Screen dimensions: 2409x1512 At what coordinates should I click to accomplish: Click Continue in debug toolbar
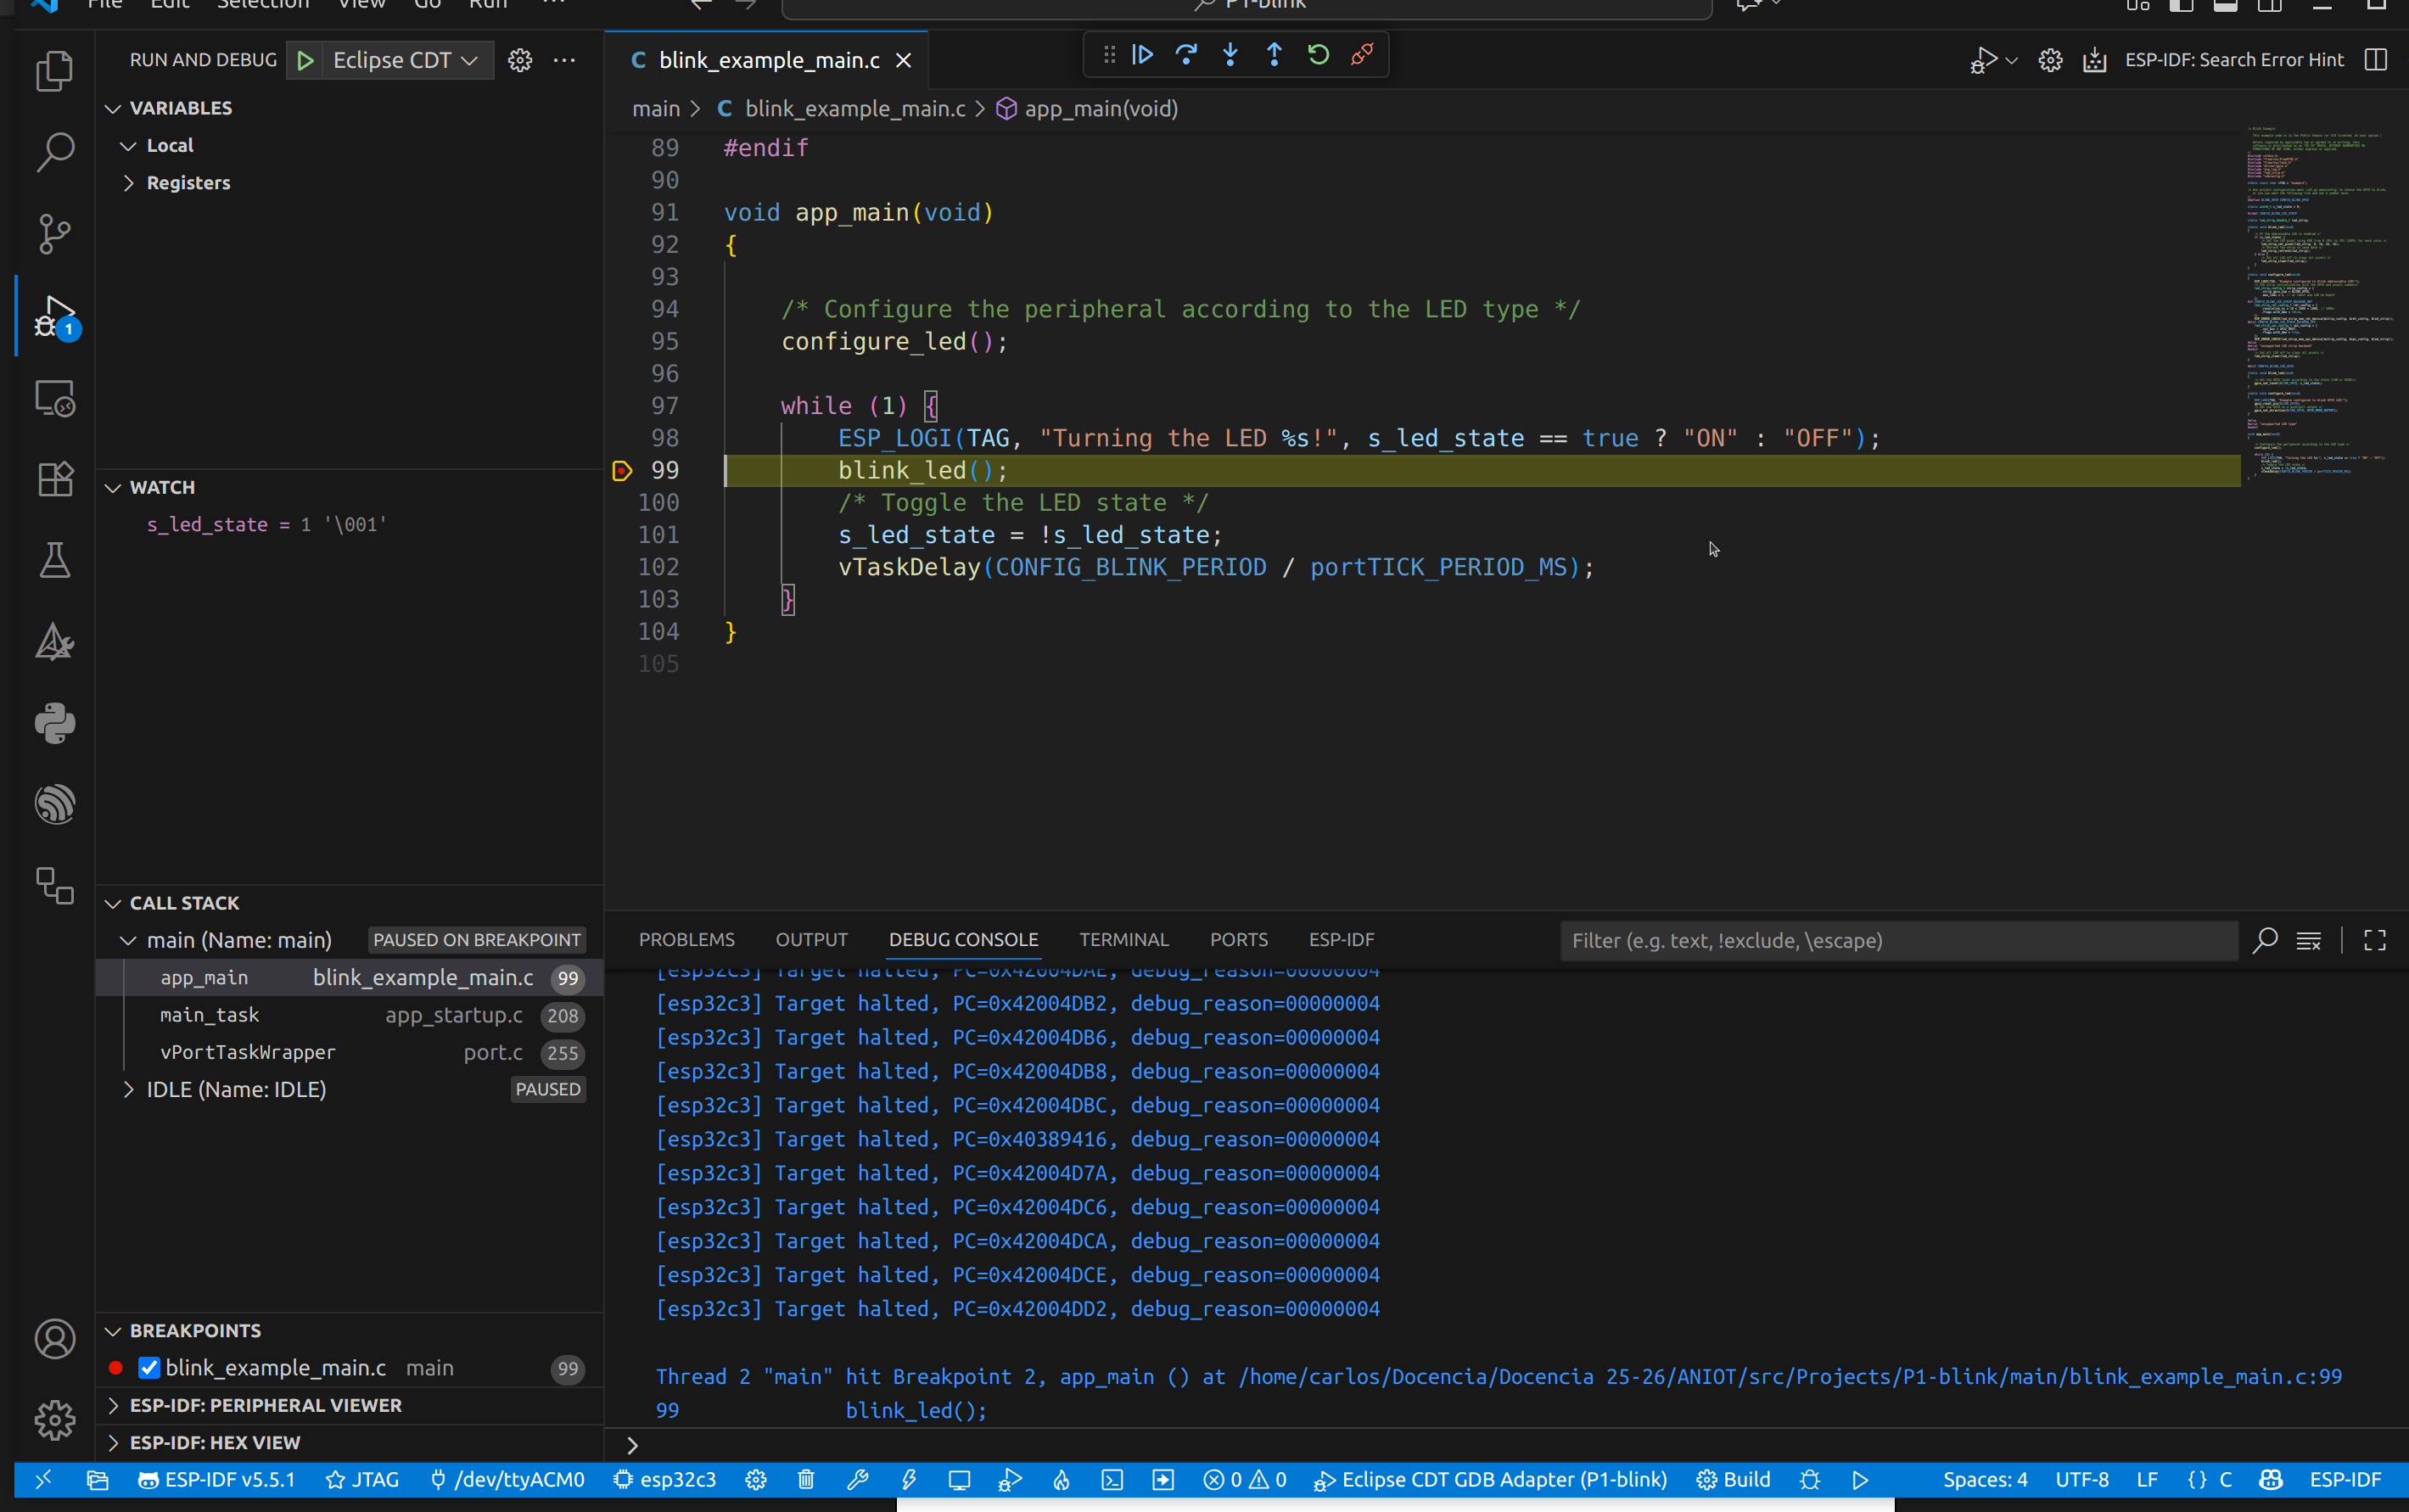1142,55
